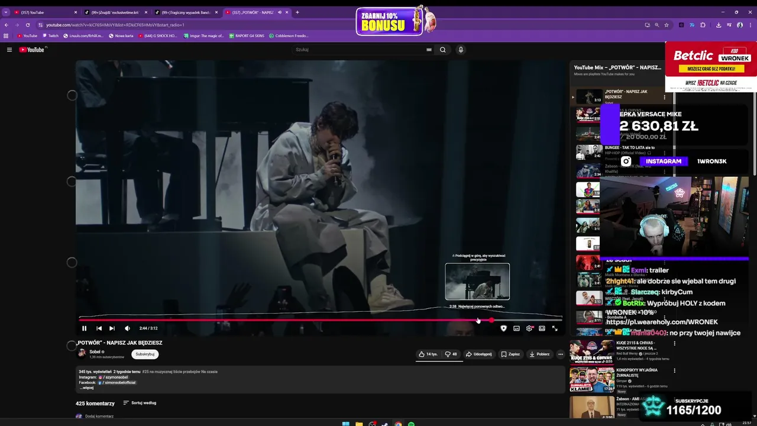Viewport: 757px width, 426px height.
Task: Open YouTube hamburger guide menu
Action: click(9, 50)
